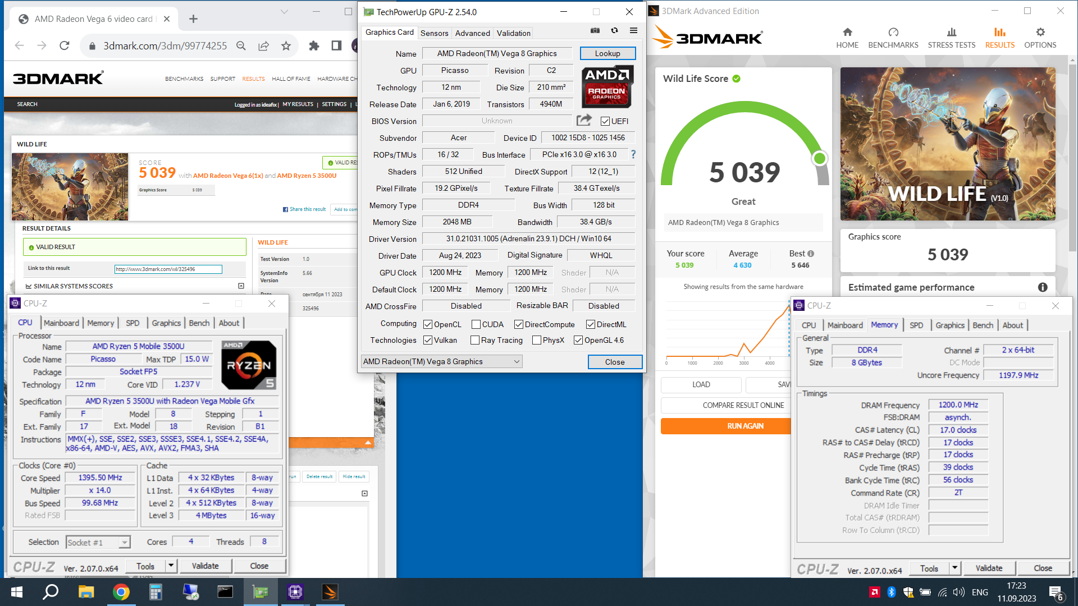Click the result link URL field
1078x606 pixels.
point(168,269)
